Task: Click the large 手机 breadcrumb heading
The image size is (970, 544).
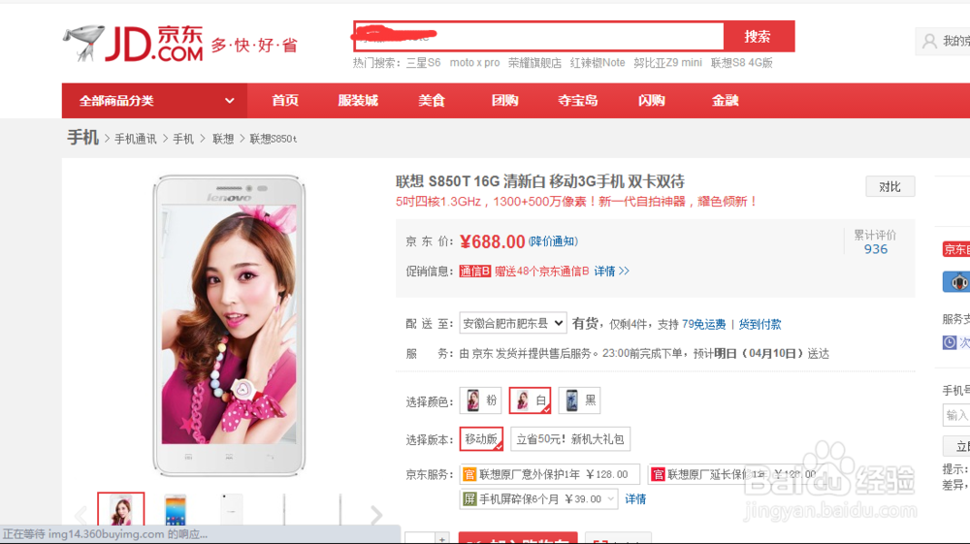Action: click(82, 138)
